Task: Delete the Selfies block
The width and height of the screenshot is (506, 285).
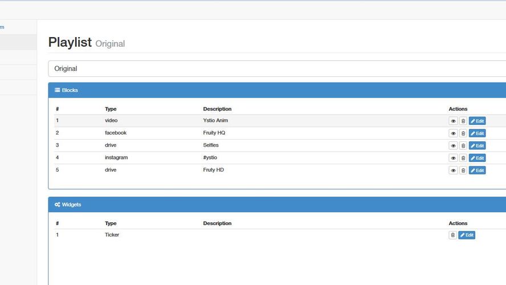Action: pyautogui.click(x=463, y=145)
